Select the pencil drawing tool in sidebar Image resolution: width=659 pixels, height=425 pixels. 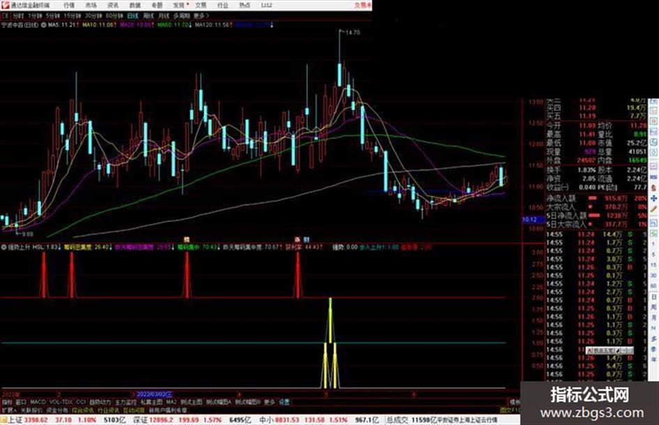click(x=653, y=209)
